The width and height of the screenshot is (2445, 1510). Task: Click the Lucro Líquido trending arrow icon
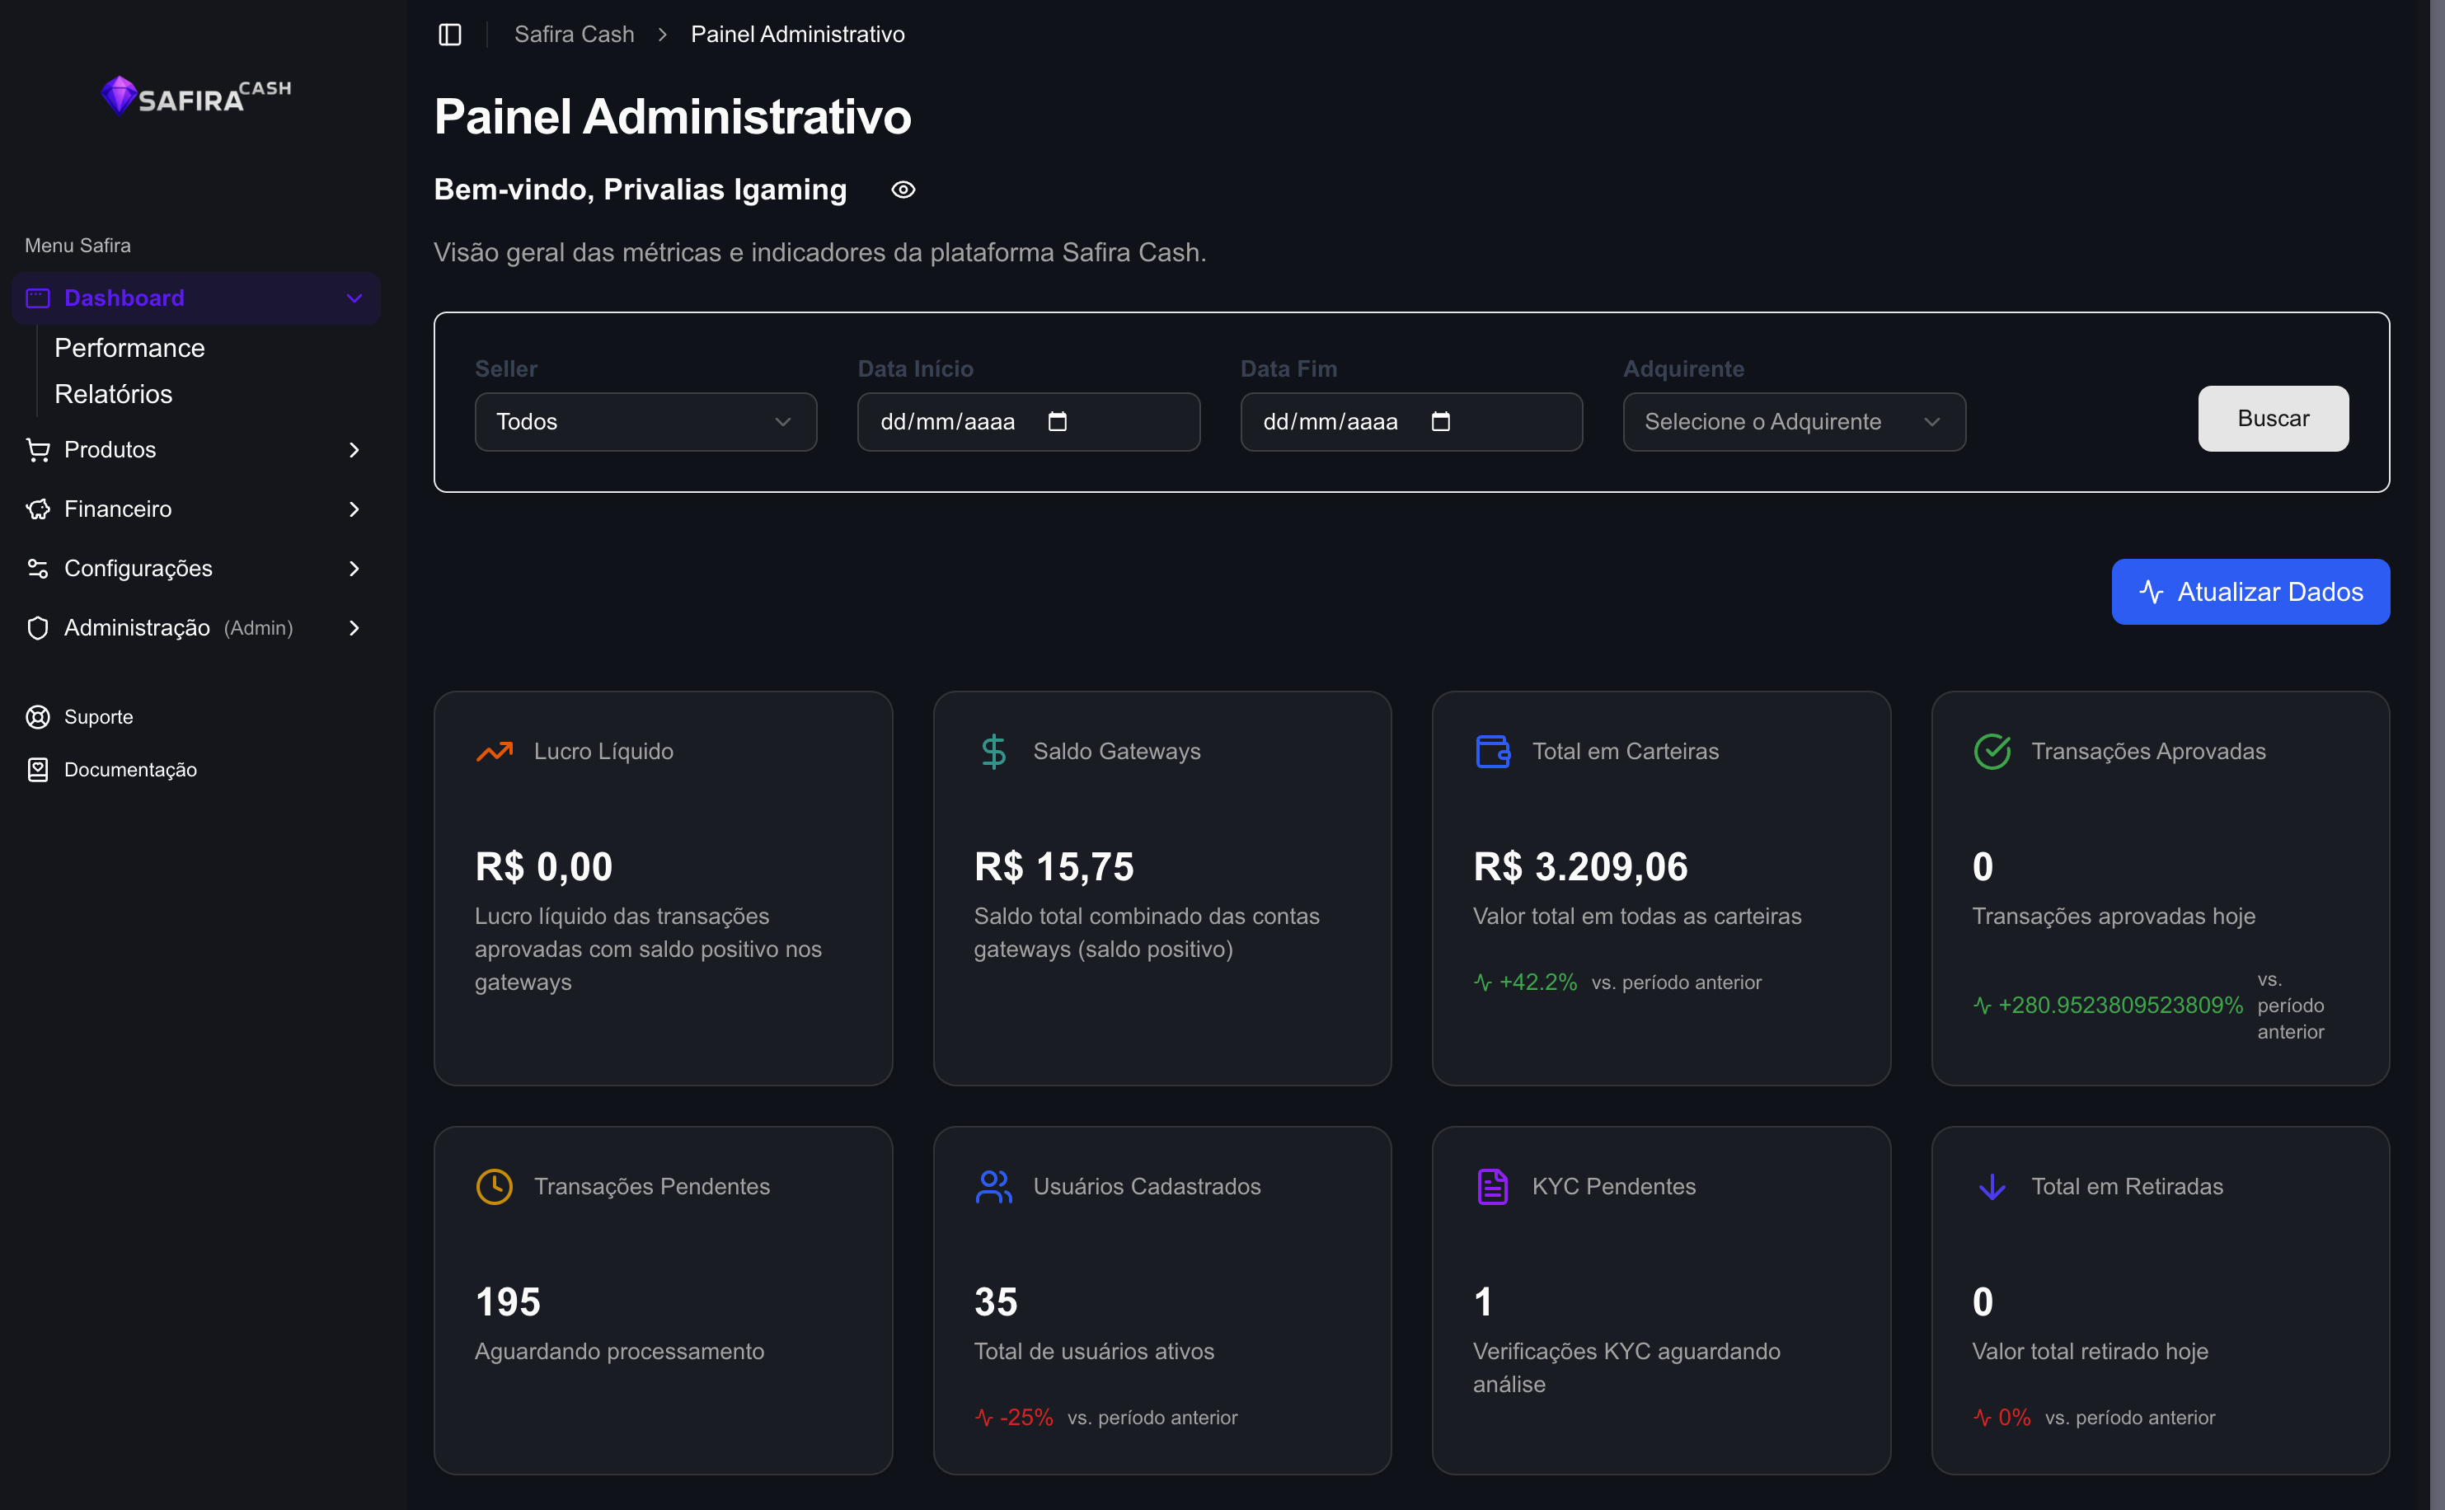495,751
